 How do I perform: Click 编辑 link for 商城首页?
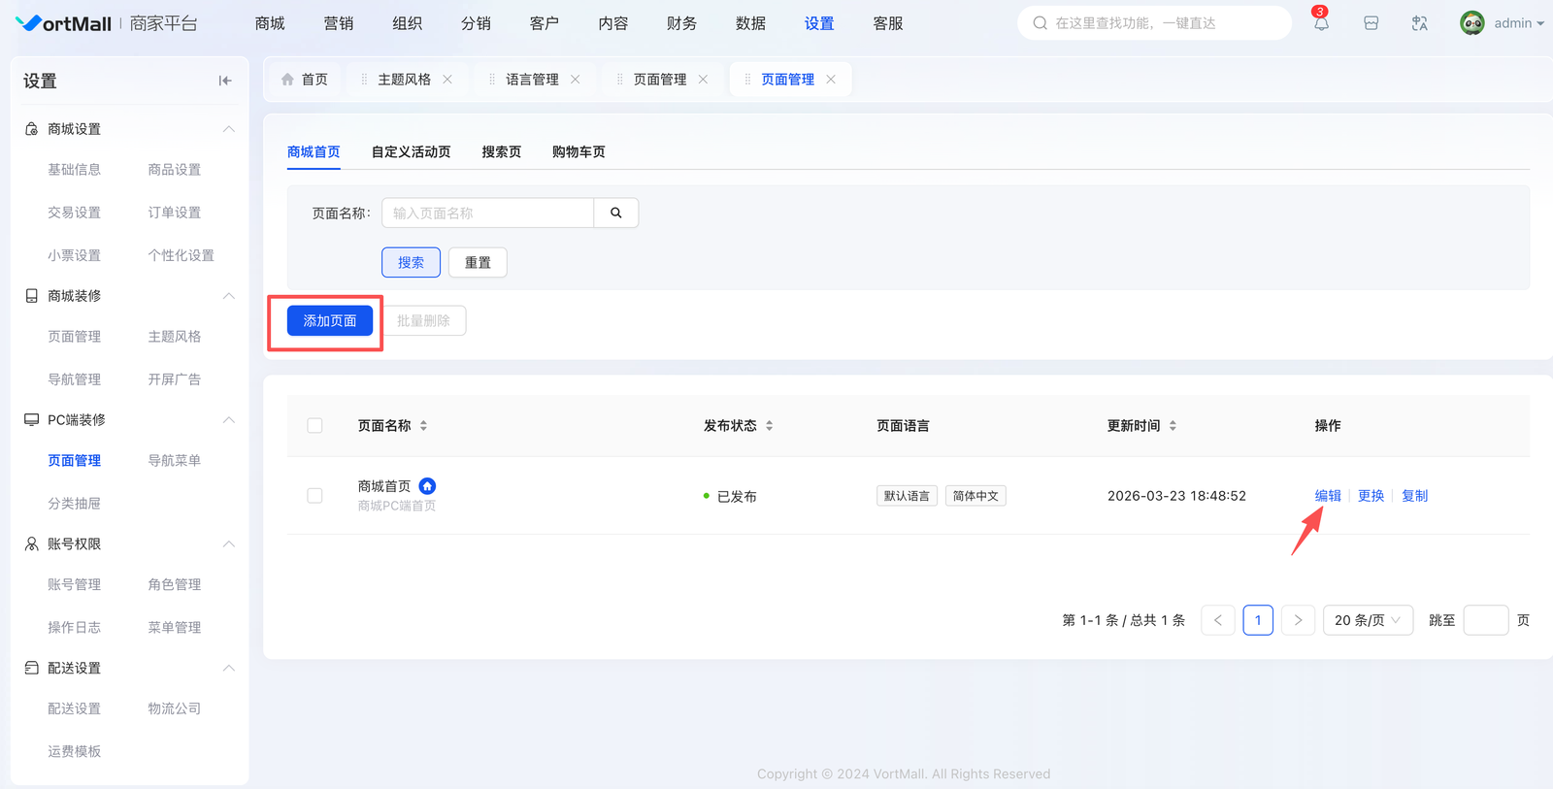1327,496
